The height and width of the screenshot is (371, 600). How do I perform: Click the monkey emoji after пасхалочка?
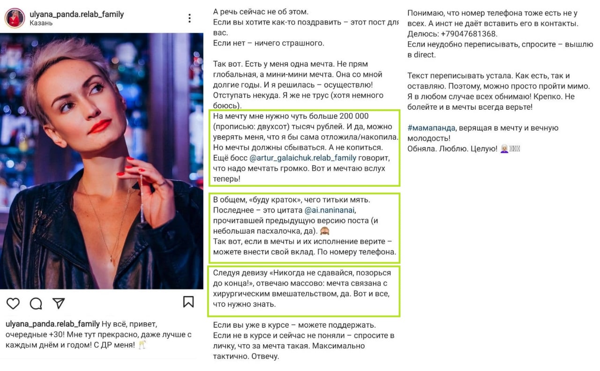coord(324,231)
